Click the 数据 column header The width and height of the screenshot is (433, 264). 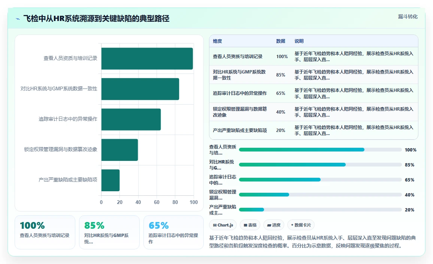(281, 41)
